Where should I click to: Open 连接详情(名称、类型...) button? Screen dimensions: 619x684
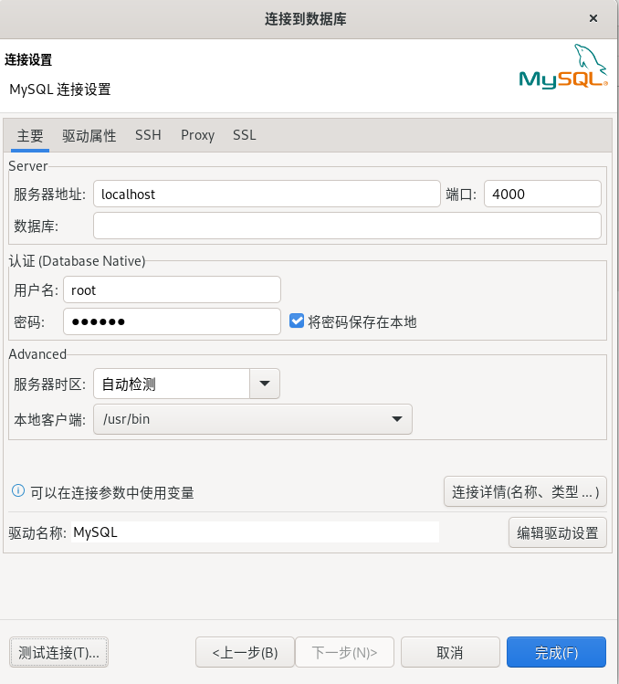pos(525,491)
